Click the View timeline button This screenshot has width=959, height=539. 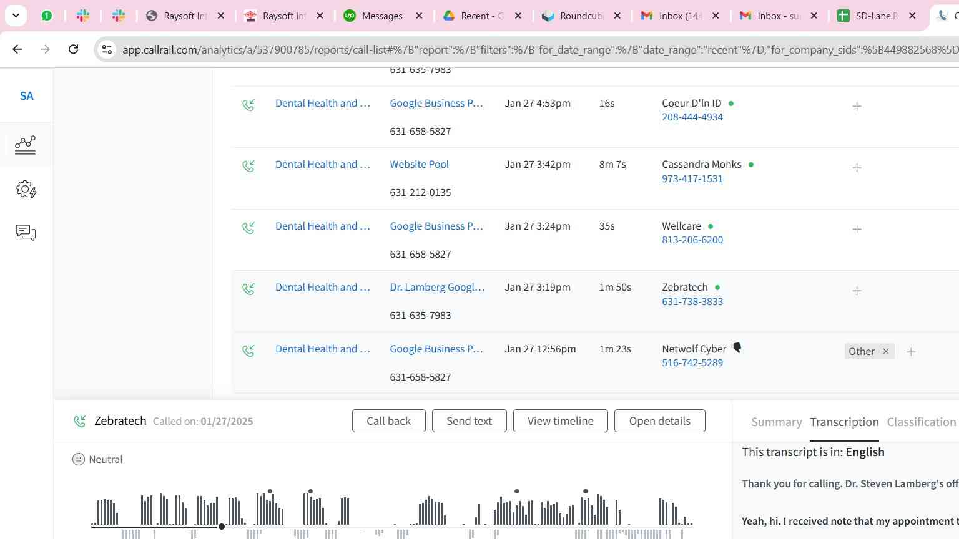560,421
